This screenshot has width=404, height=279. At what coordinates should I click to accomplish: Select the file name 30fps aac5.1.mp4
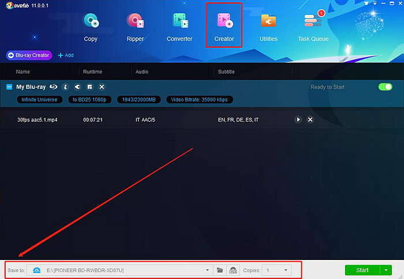[x=38, y=120]
